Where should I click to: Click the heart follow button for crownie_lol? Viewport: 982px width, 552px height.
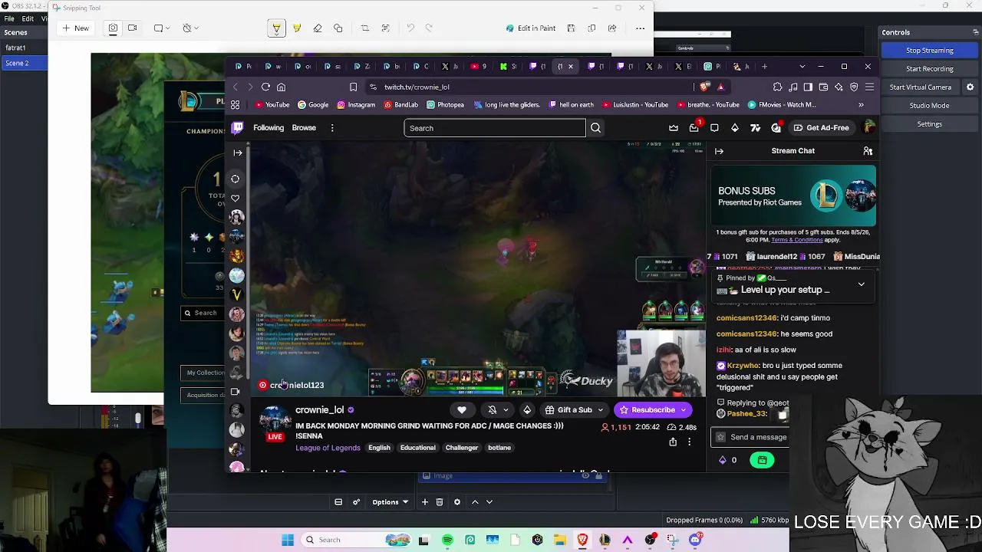pyautogui.click(x=462, y=410)
